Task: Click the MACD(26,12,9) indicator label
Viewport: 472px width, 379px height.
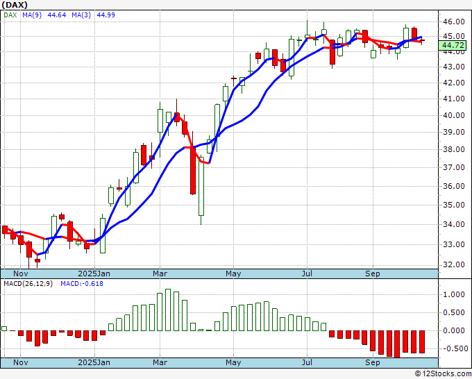Action: [28, 284]
